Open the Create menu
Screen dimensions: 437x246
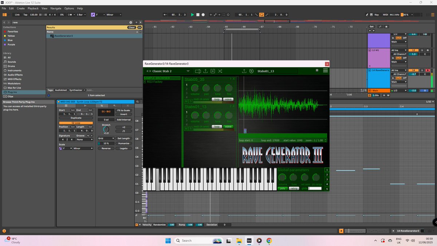(21, 8)
